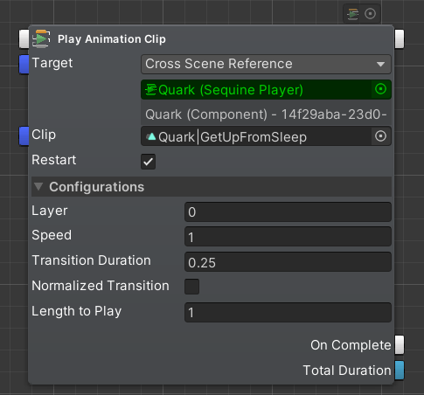Image resolution: width=424 pixels, height=395 pixels.
Task: Click the Transition Duration label
Action: pyautogui.click(x=91, y=260)
